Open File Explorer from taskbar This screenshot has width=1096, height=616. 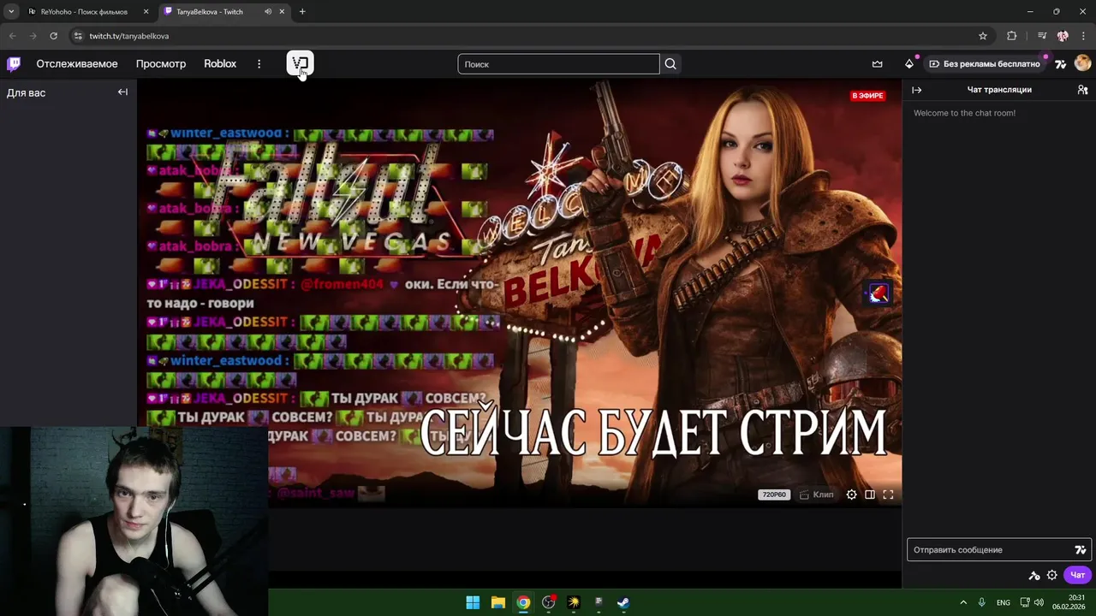tap(498, 602)
